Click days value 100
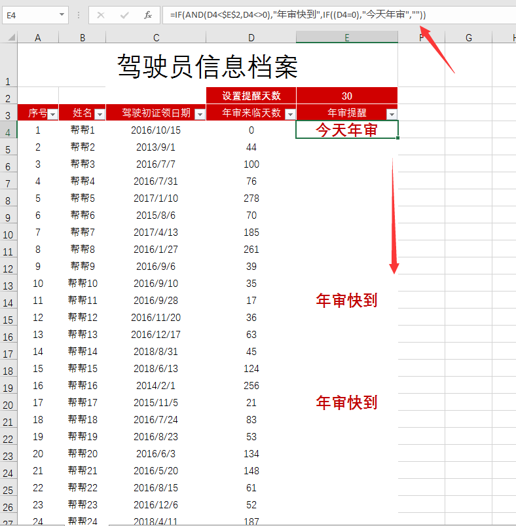This screenshot has height=526, width=516. tap(251, 164)
